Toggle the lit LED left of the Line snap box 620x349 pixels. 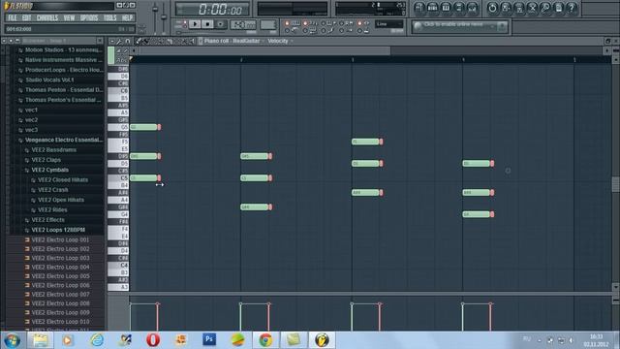click(x=359, y=23)
